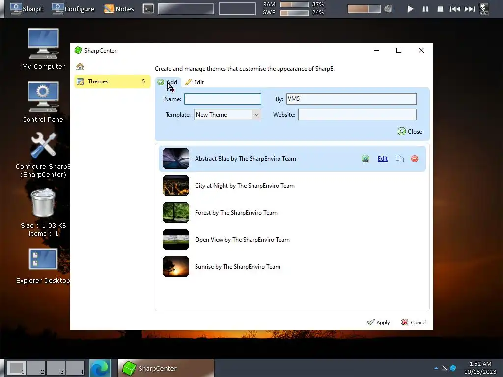Click the RAM usage meter
This screenshot has width=503, height=377.
tap(295, 4)
